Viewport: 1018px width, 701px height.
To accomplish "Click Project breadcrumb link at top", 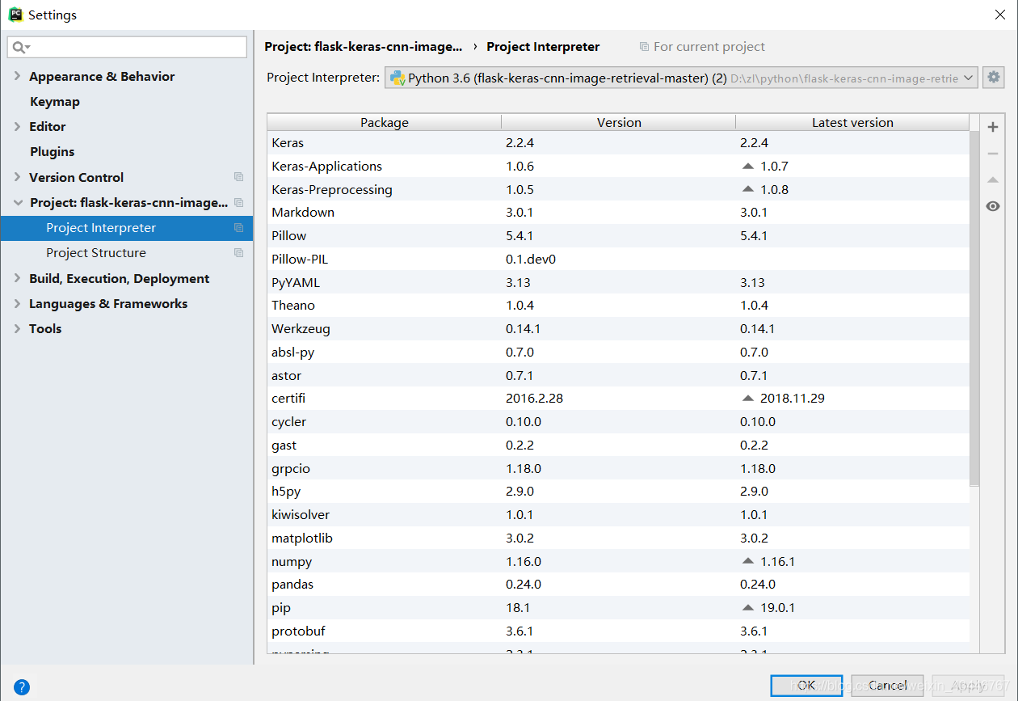I will [x=364, y=46].
